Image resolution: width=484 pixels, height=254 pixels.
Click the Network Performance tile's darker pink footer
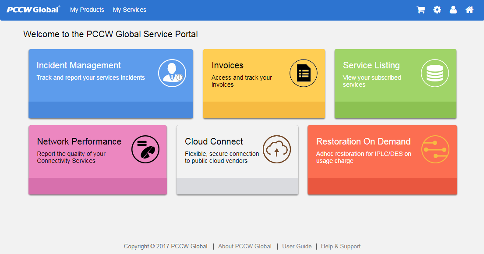(98, 186)
